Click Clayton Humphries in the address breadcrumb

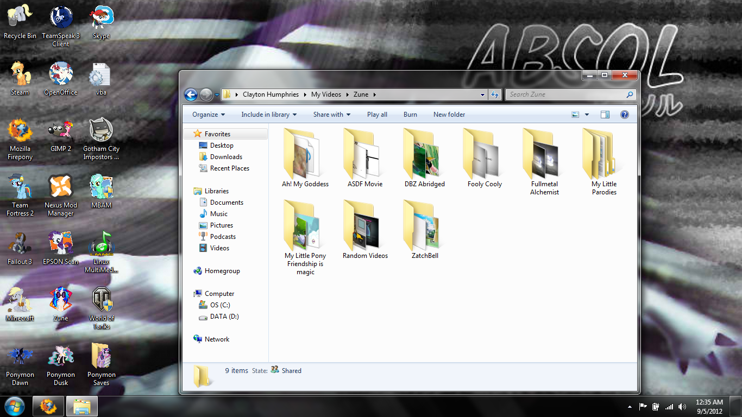tap(271, 94)
